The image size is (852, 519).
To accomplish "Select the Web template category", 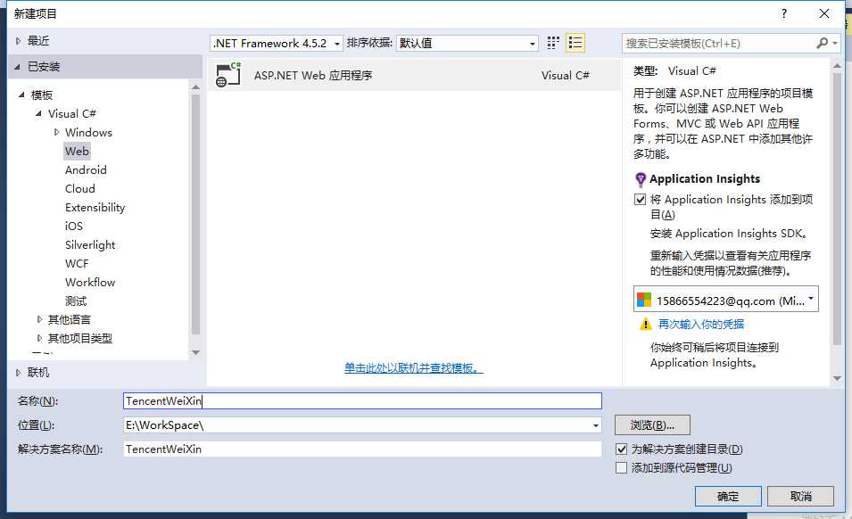I will coord(77,151).
